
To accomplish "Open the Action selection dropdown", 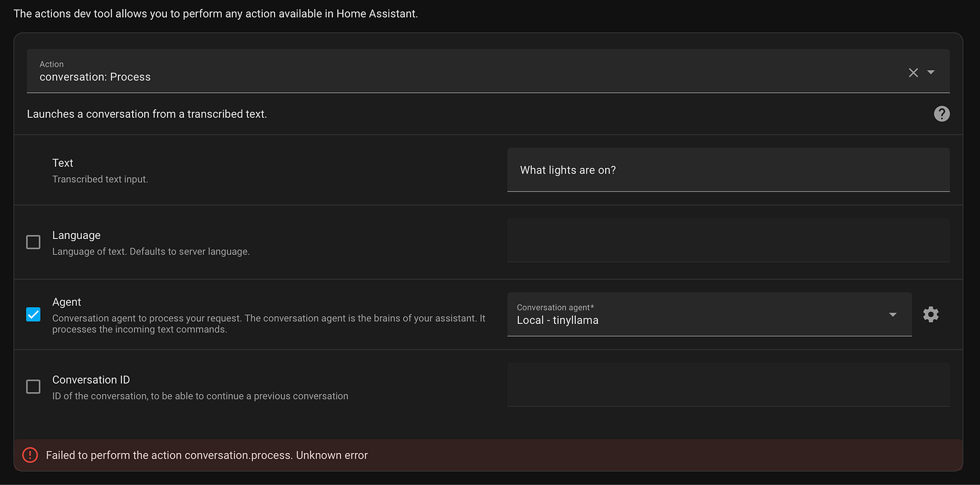I will tap(931, 72).
